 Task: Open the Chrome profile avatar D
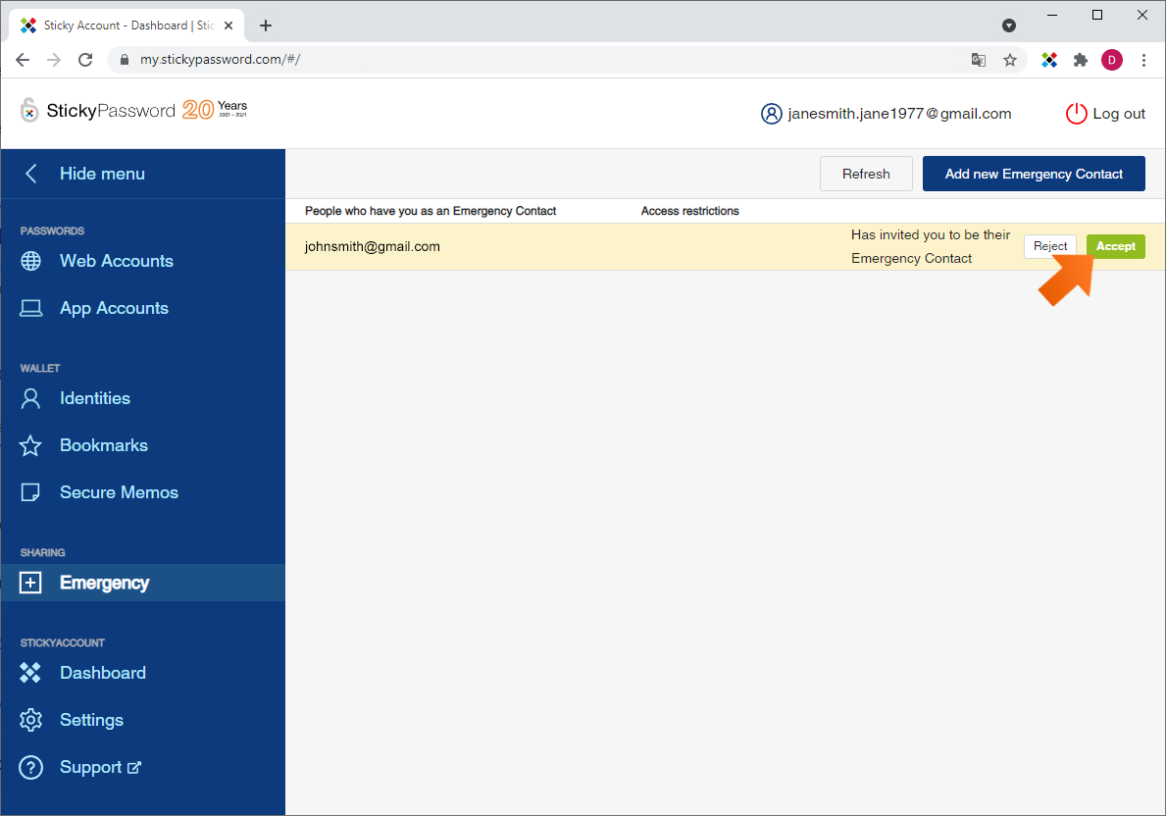[1112, 60]
